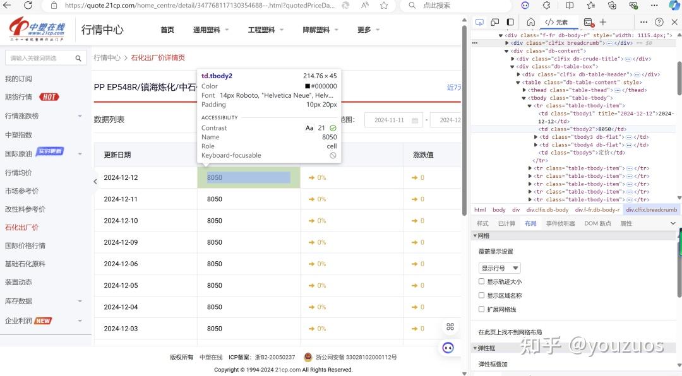Switch to the 事件侦听器 pane tab
This screenshot has width=682, height=376.
click(x=561, y=223)
